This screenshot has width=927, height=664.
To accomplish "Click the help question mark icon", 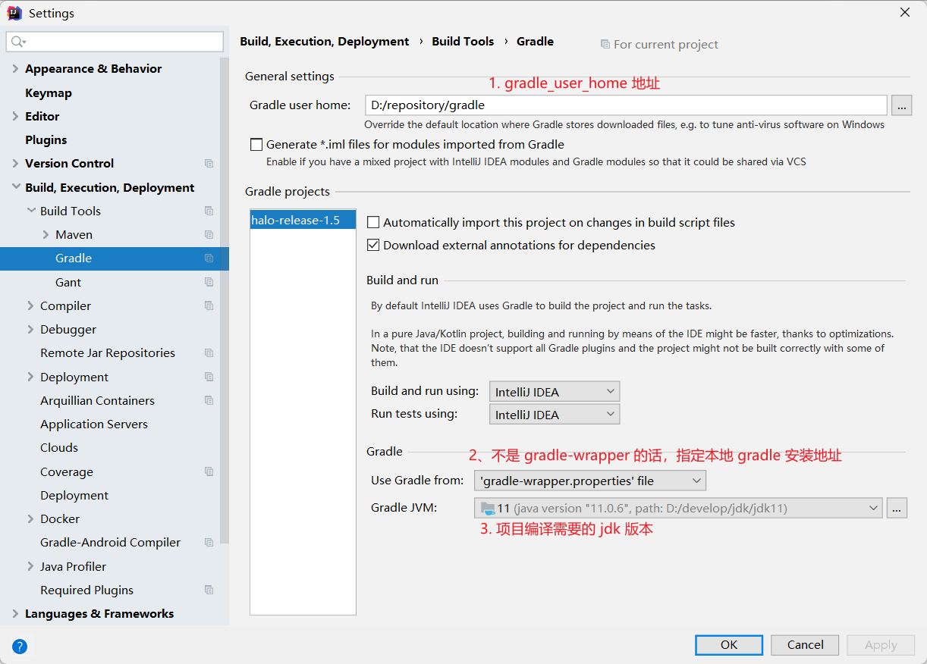I will [x=20, y=646].
